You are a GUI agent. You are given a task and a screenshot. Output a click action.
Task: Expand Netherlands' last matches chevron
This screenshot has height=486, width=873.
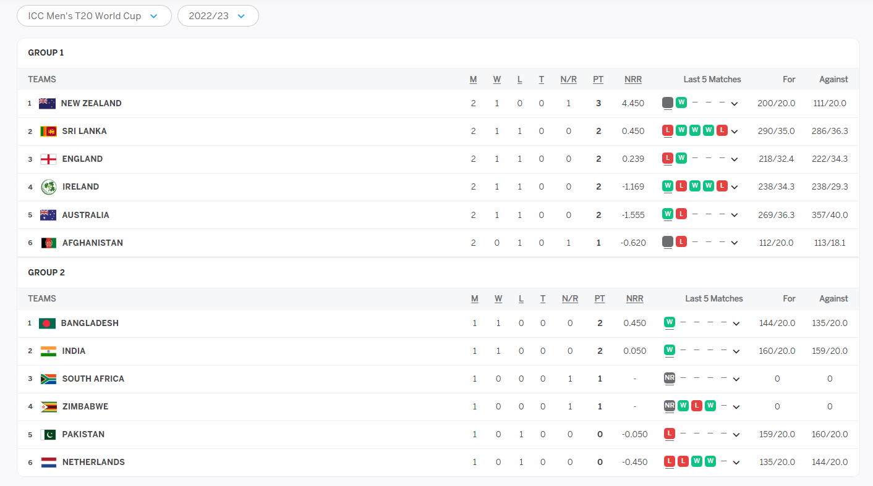pyautogui.click(x=736, y=463)
